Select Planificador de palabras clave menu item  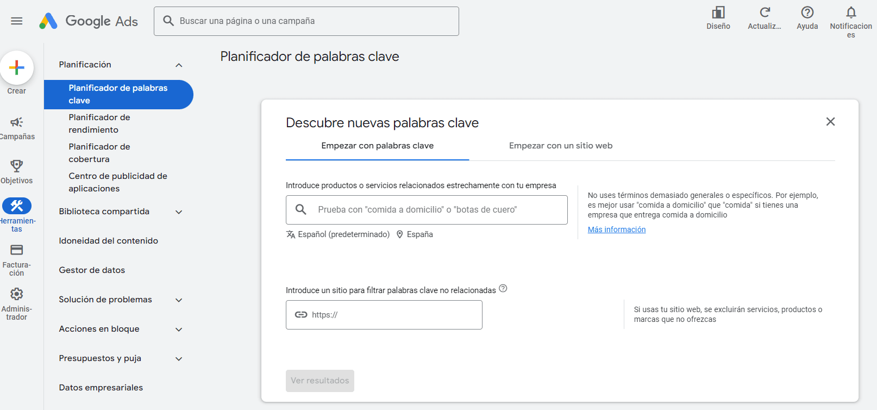[118, 94]
